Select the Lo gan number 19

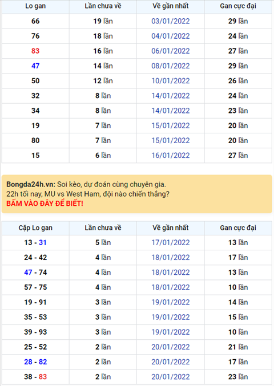tap(35, 125)
